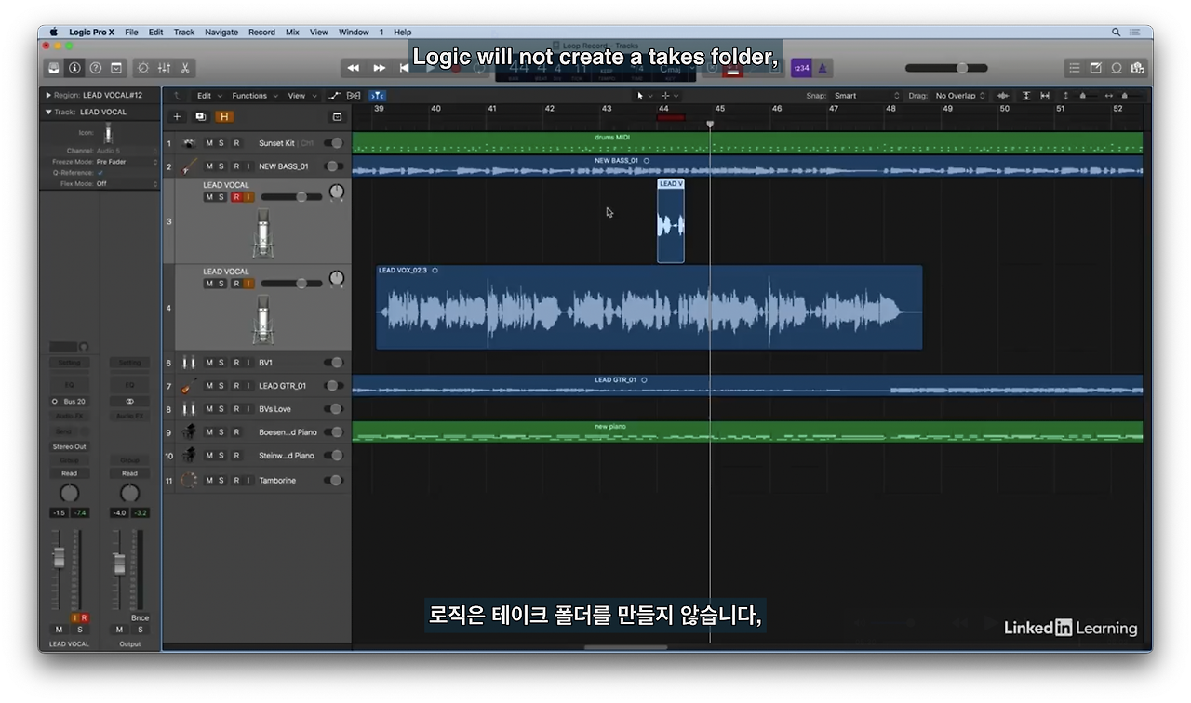Screen dimensions: 1191x703
Task: Go to beginning transport button
Action: tap(403, 68)
